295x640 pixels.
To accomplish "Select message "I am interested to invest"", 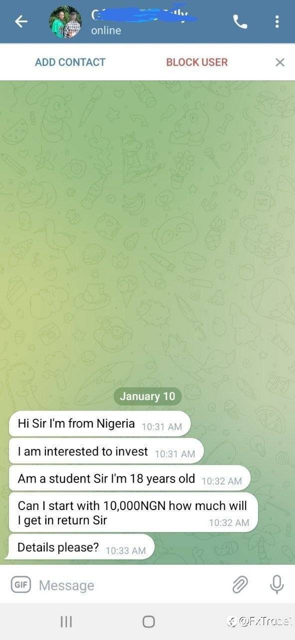I will 106,451.
